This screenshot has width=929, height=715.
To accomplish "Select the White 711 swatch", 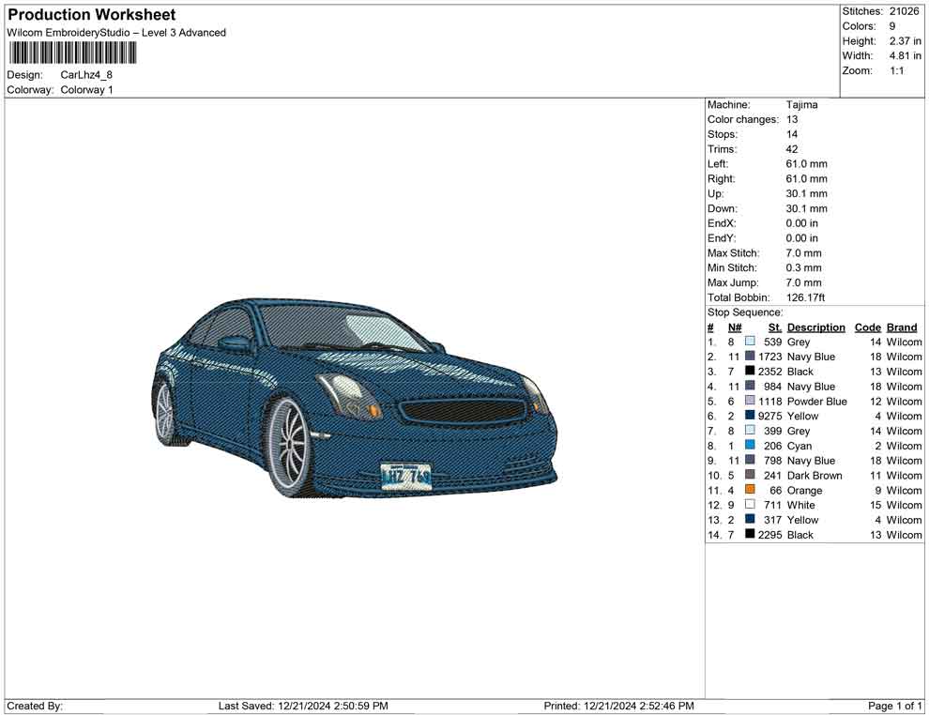I will [750, 505].
